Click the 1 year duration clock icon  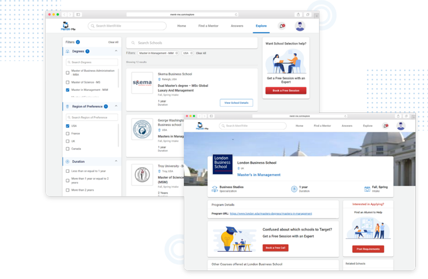(294, 189)
